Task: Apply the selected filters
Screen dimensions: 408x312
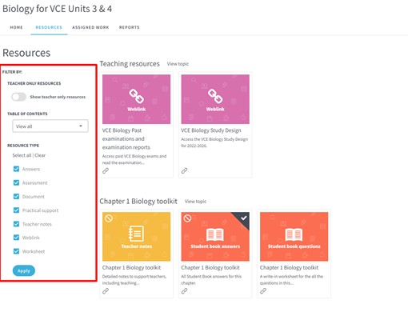Action: click(24, 270)
